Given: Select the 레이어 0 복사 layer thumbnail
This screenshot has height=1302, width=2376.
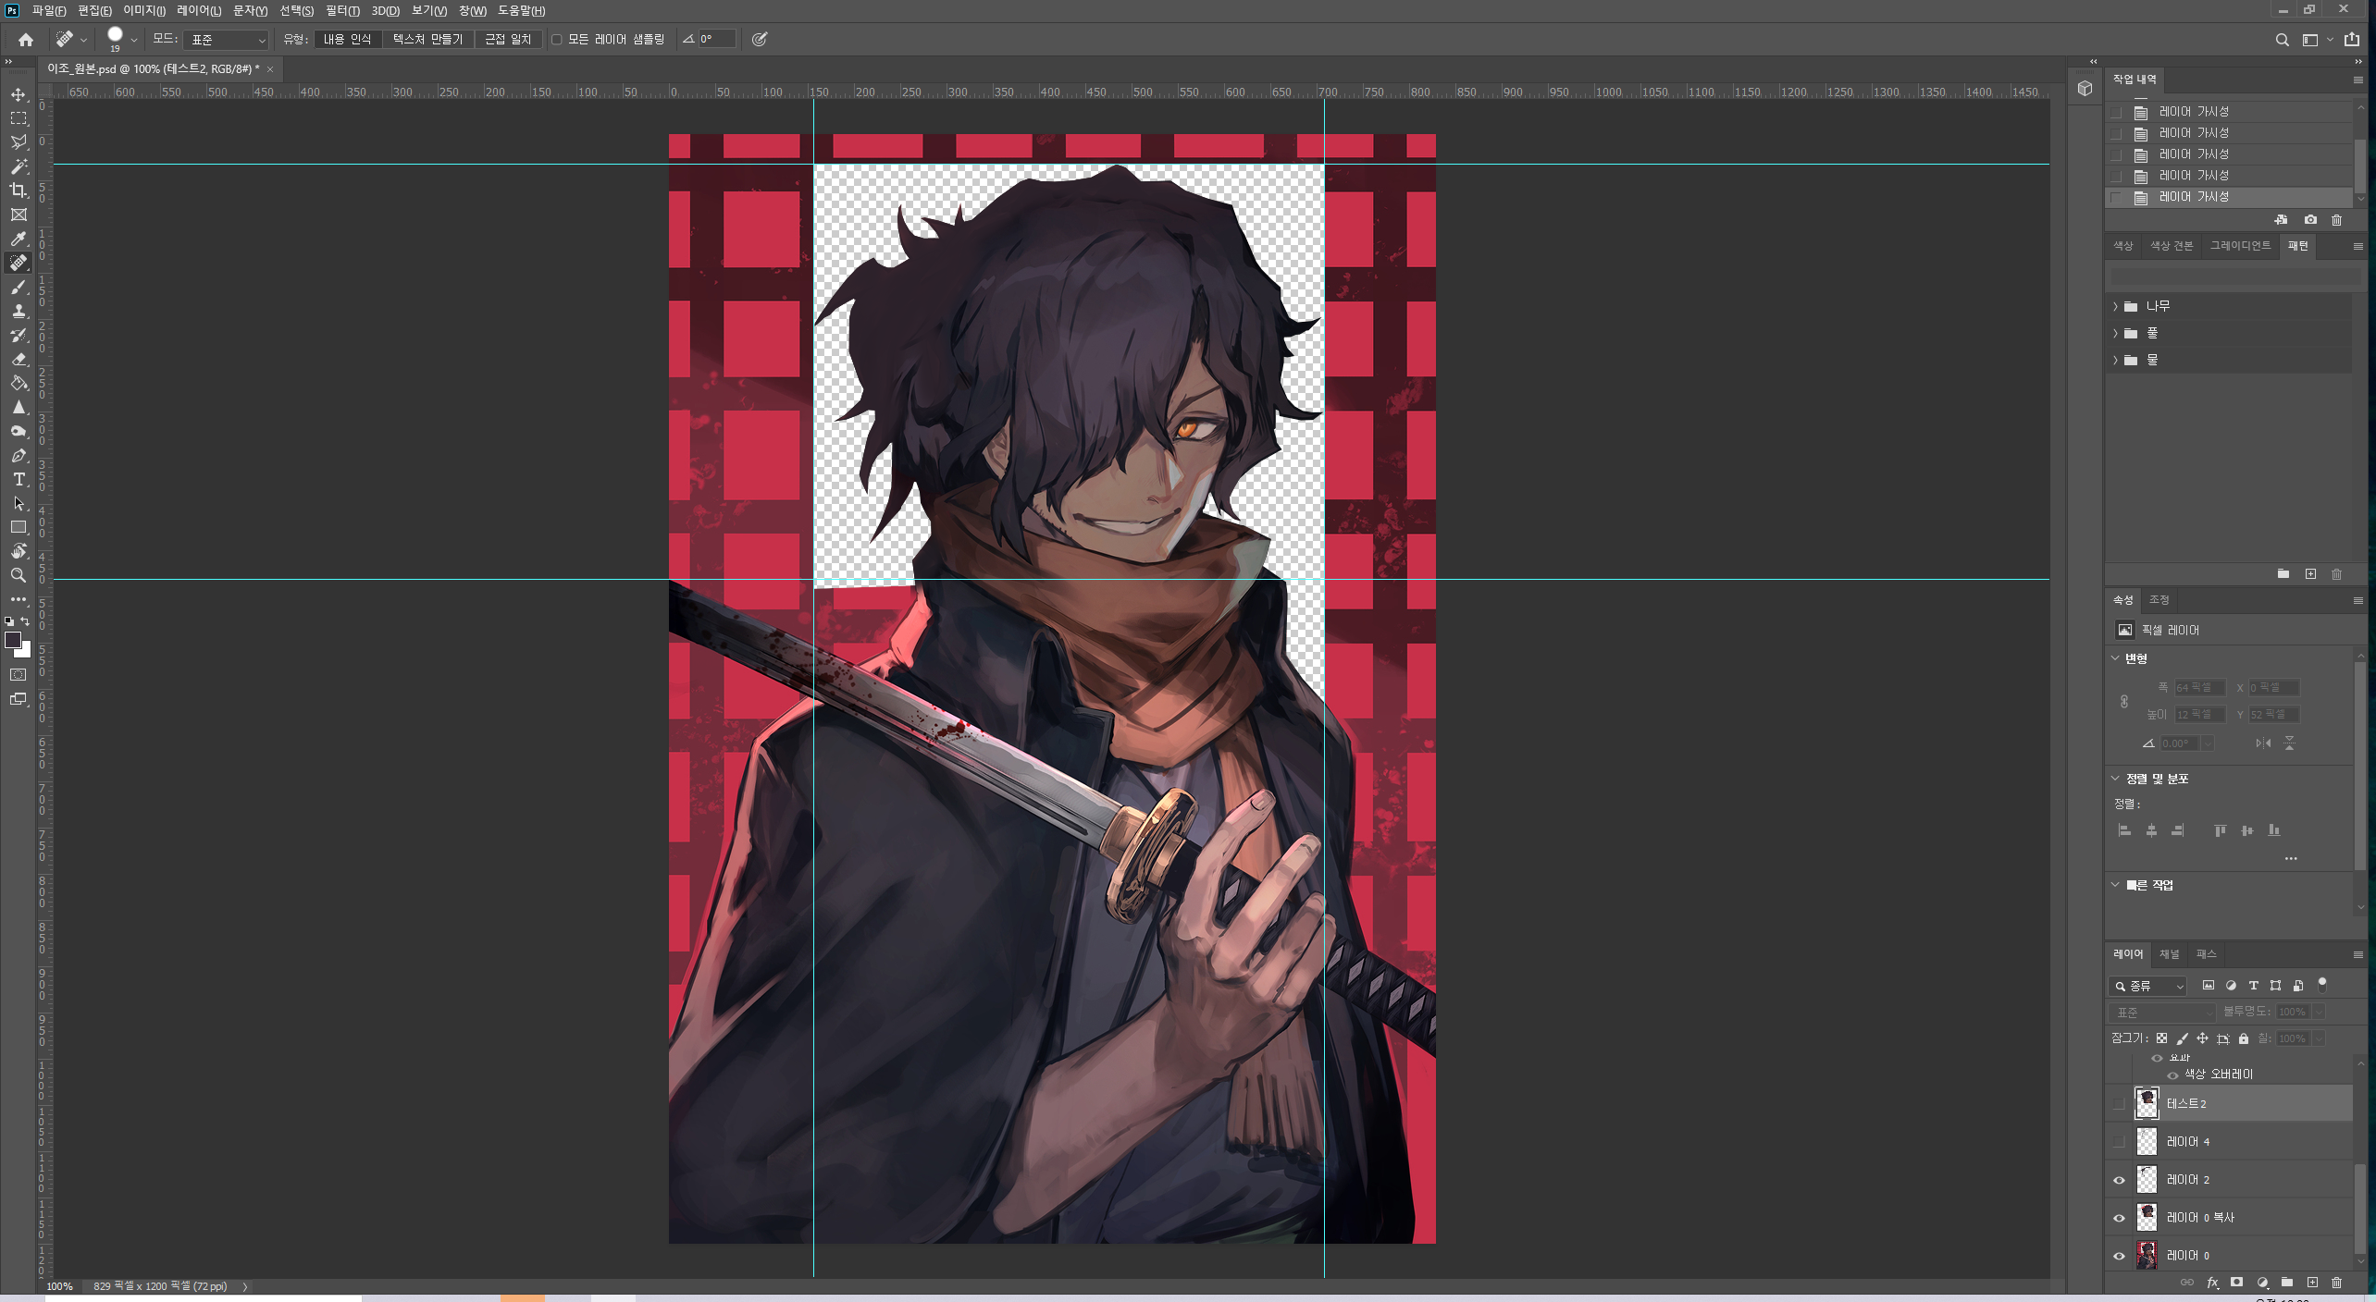Looking at the screenshot, I should (2147, 1218).
